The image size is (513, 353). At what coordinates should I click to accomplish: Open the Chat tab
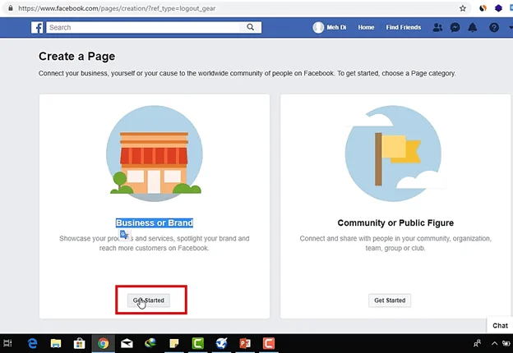pyautogui.click(x=500, y=325)
